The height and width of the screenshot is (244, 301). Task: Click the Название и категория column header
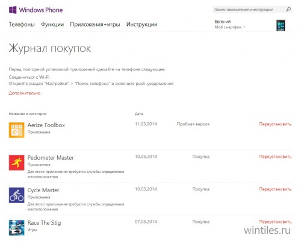coord(28,114)
